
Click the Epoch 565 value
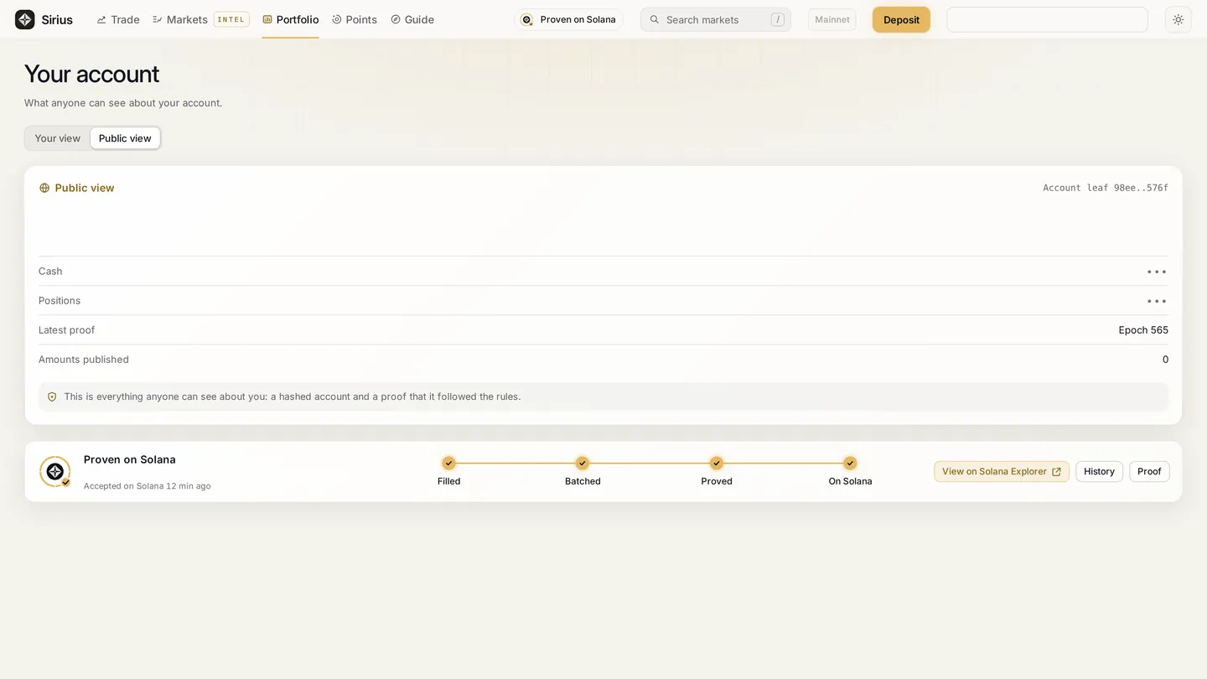1143,330
